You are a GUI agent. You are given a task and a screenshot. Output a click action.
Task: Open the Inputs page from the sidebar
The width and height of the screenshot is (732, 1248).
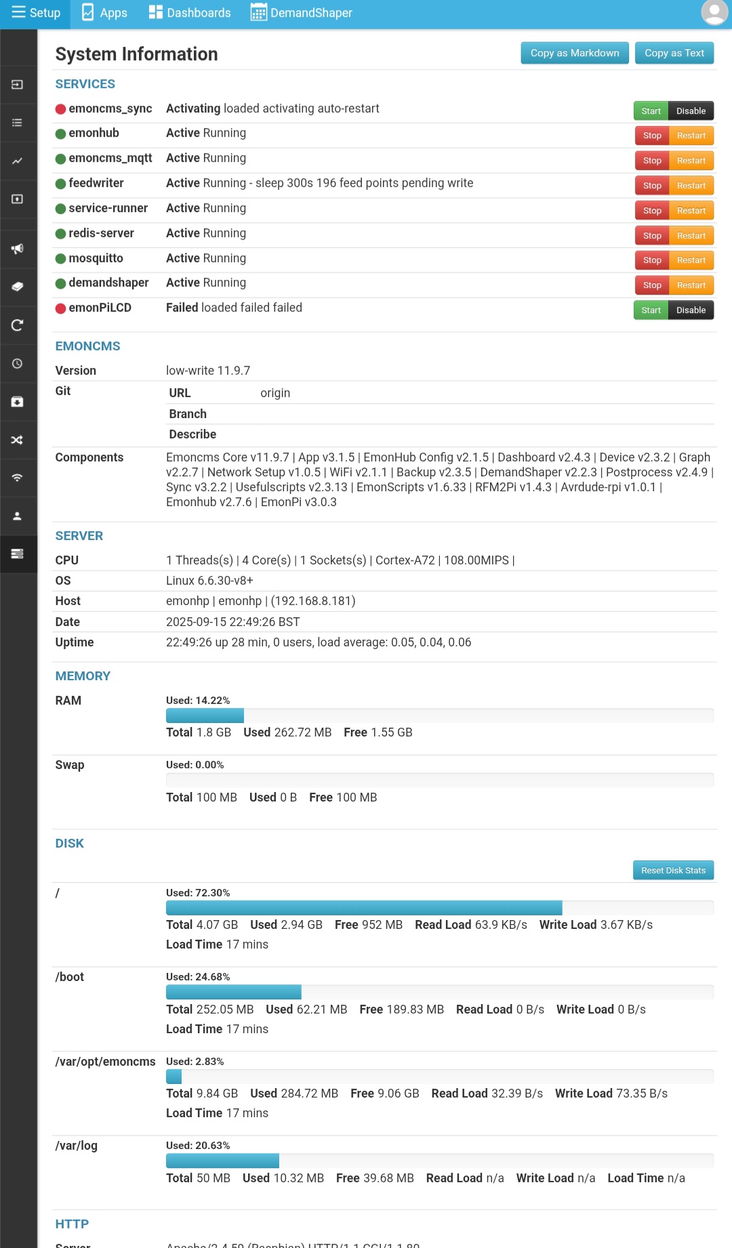[x=18, y=85]
